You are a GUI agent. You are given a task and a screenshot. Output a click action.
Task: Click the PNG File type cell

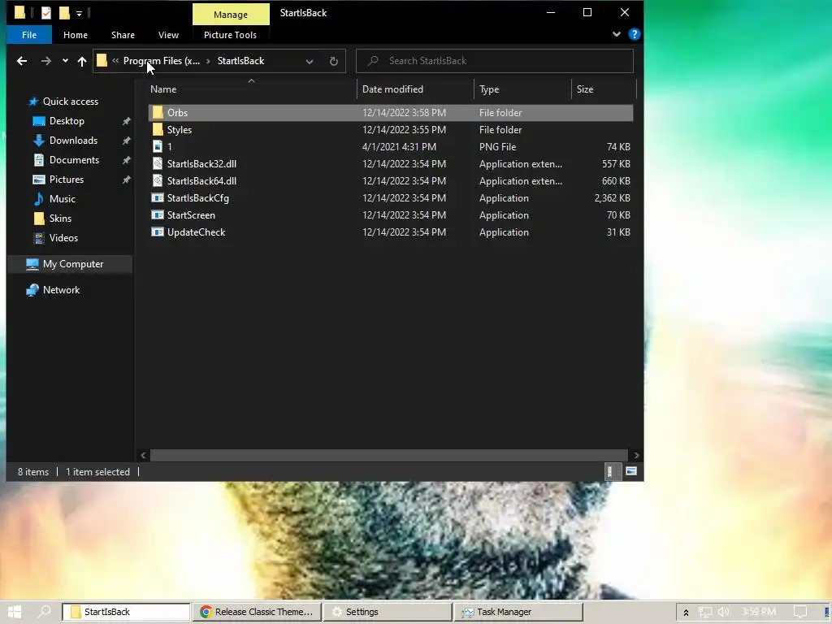(498, 147)
